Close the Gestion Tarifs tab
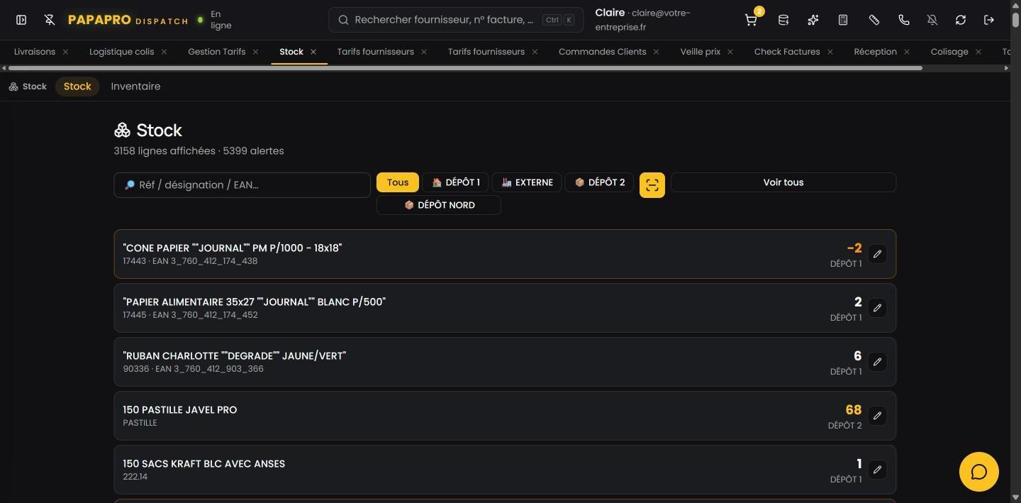 click(255, 52)
